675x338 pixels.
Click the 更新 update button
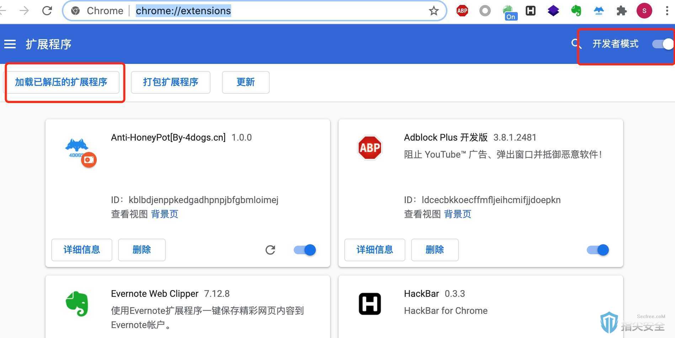246,82
